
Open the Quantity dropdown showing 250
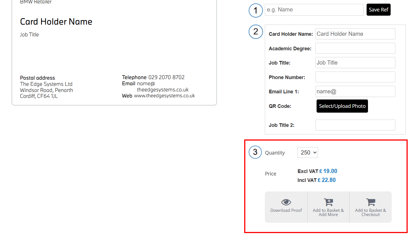coord(308,153)
